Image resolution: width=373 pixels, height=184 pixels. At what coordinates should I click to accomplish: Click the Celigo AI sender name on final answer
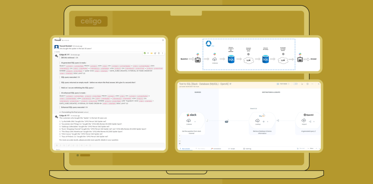click(x=63, y=115)
